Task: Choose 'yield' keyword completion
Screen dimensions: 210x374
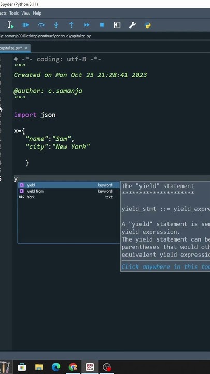Action: coord(68,185)
